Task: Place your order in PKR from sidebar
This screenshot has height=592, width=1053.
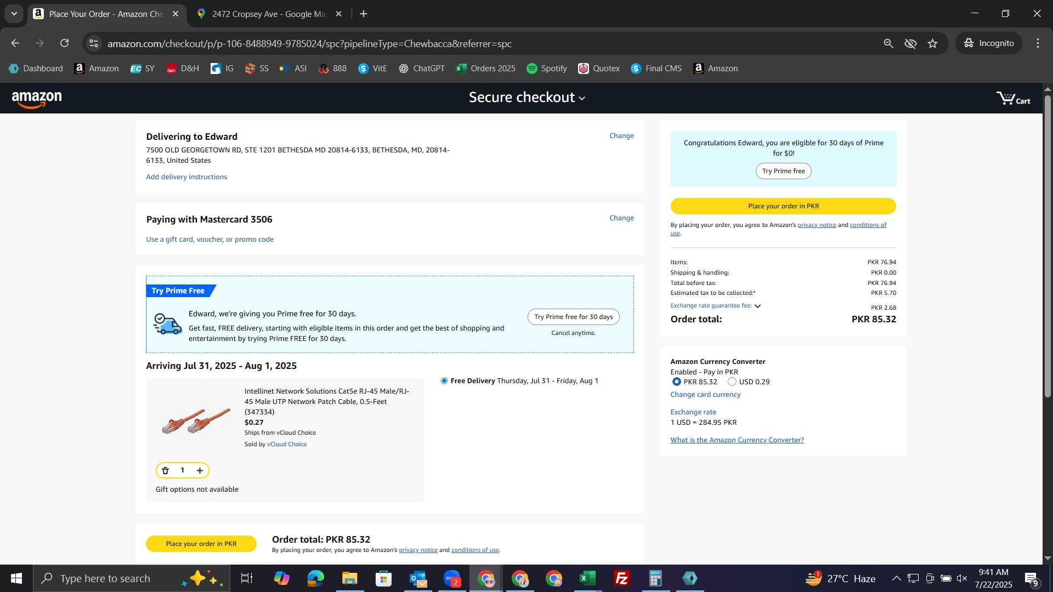Action: 783,206
